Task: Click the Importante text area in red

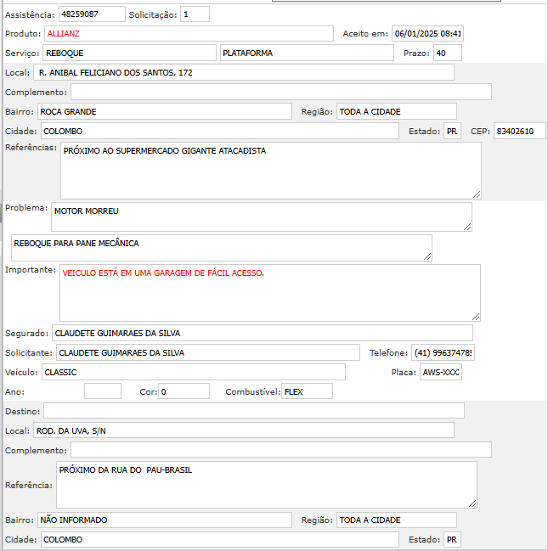Action: [x=269, y=292]
